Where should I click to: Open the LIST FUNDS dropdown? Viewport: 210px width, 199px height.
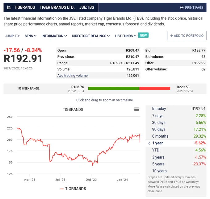pos(125,36)
